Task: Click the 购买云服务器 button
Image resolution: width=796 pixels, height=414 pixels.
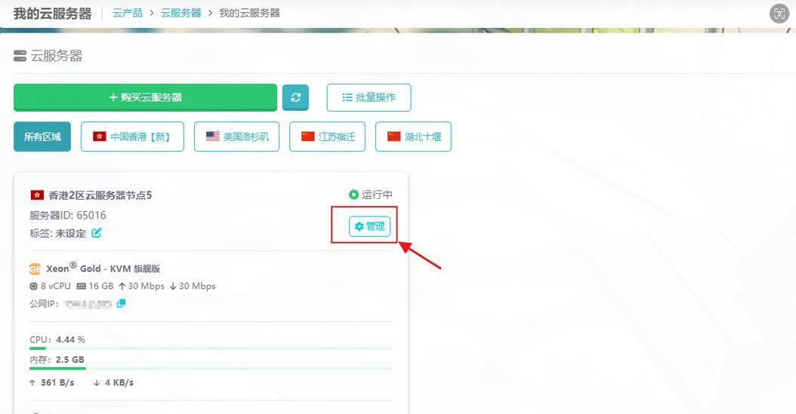Action: coord(145,97)
